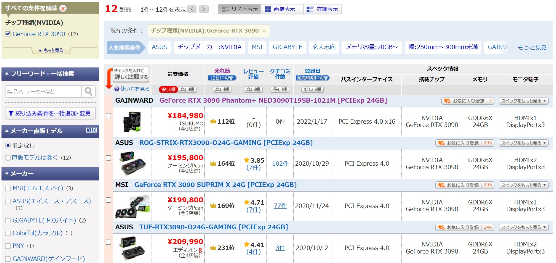Open 102件 kuchikomi link for ROG-STRIX

pos(280,164)
